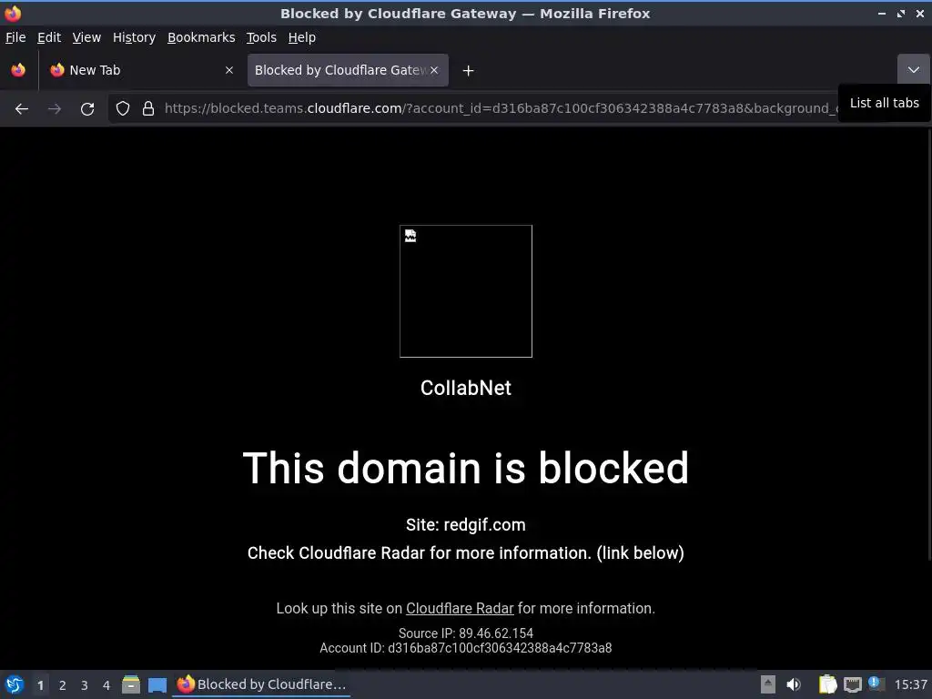Select the Firefox taskbar window button
Screen dimensions: 932x699
(261, 684)
